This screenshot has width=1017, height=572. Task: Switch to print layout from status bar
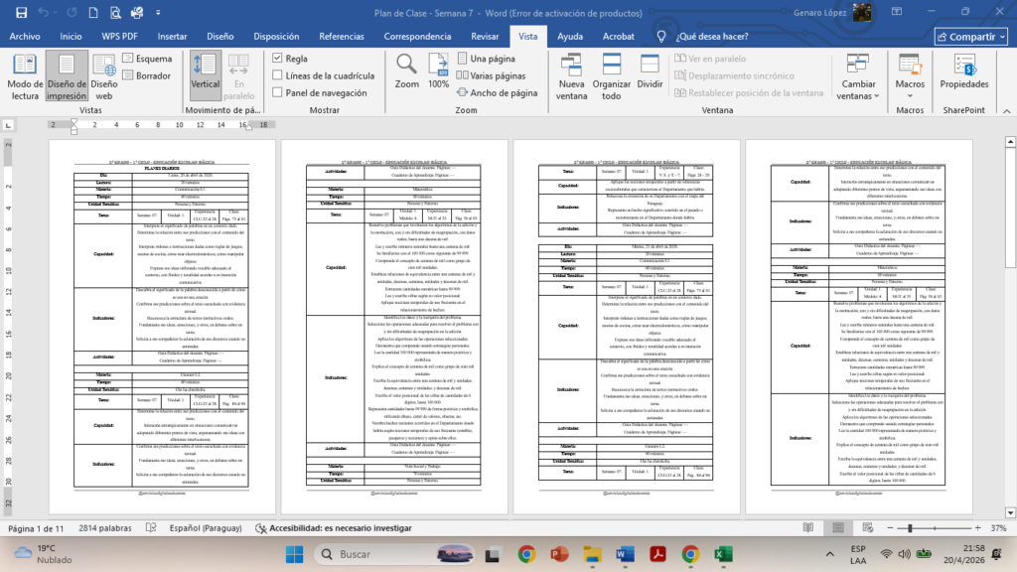[x=838, y=528]
